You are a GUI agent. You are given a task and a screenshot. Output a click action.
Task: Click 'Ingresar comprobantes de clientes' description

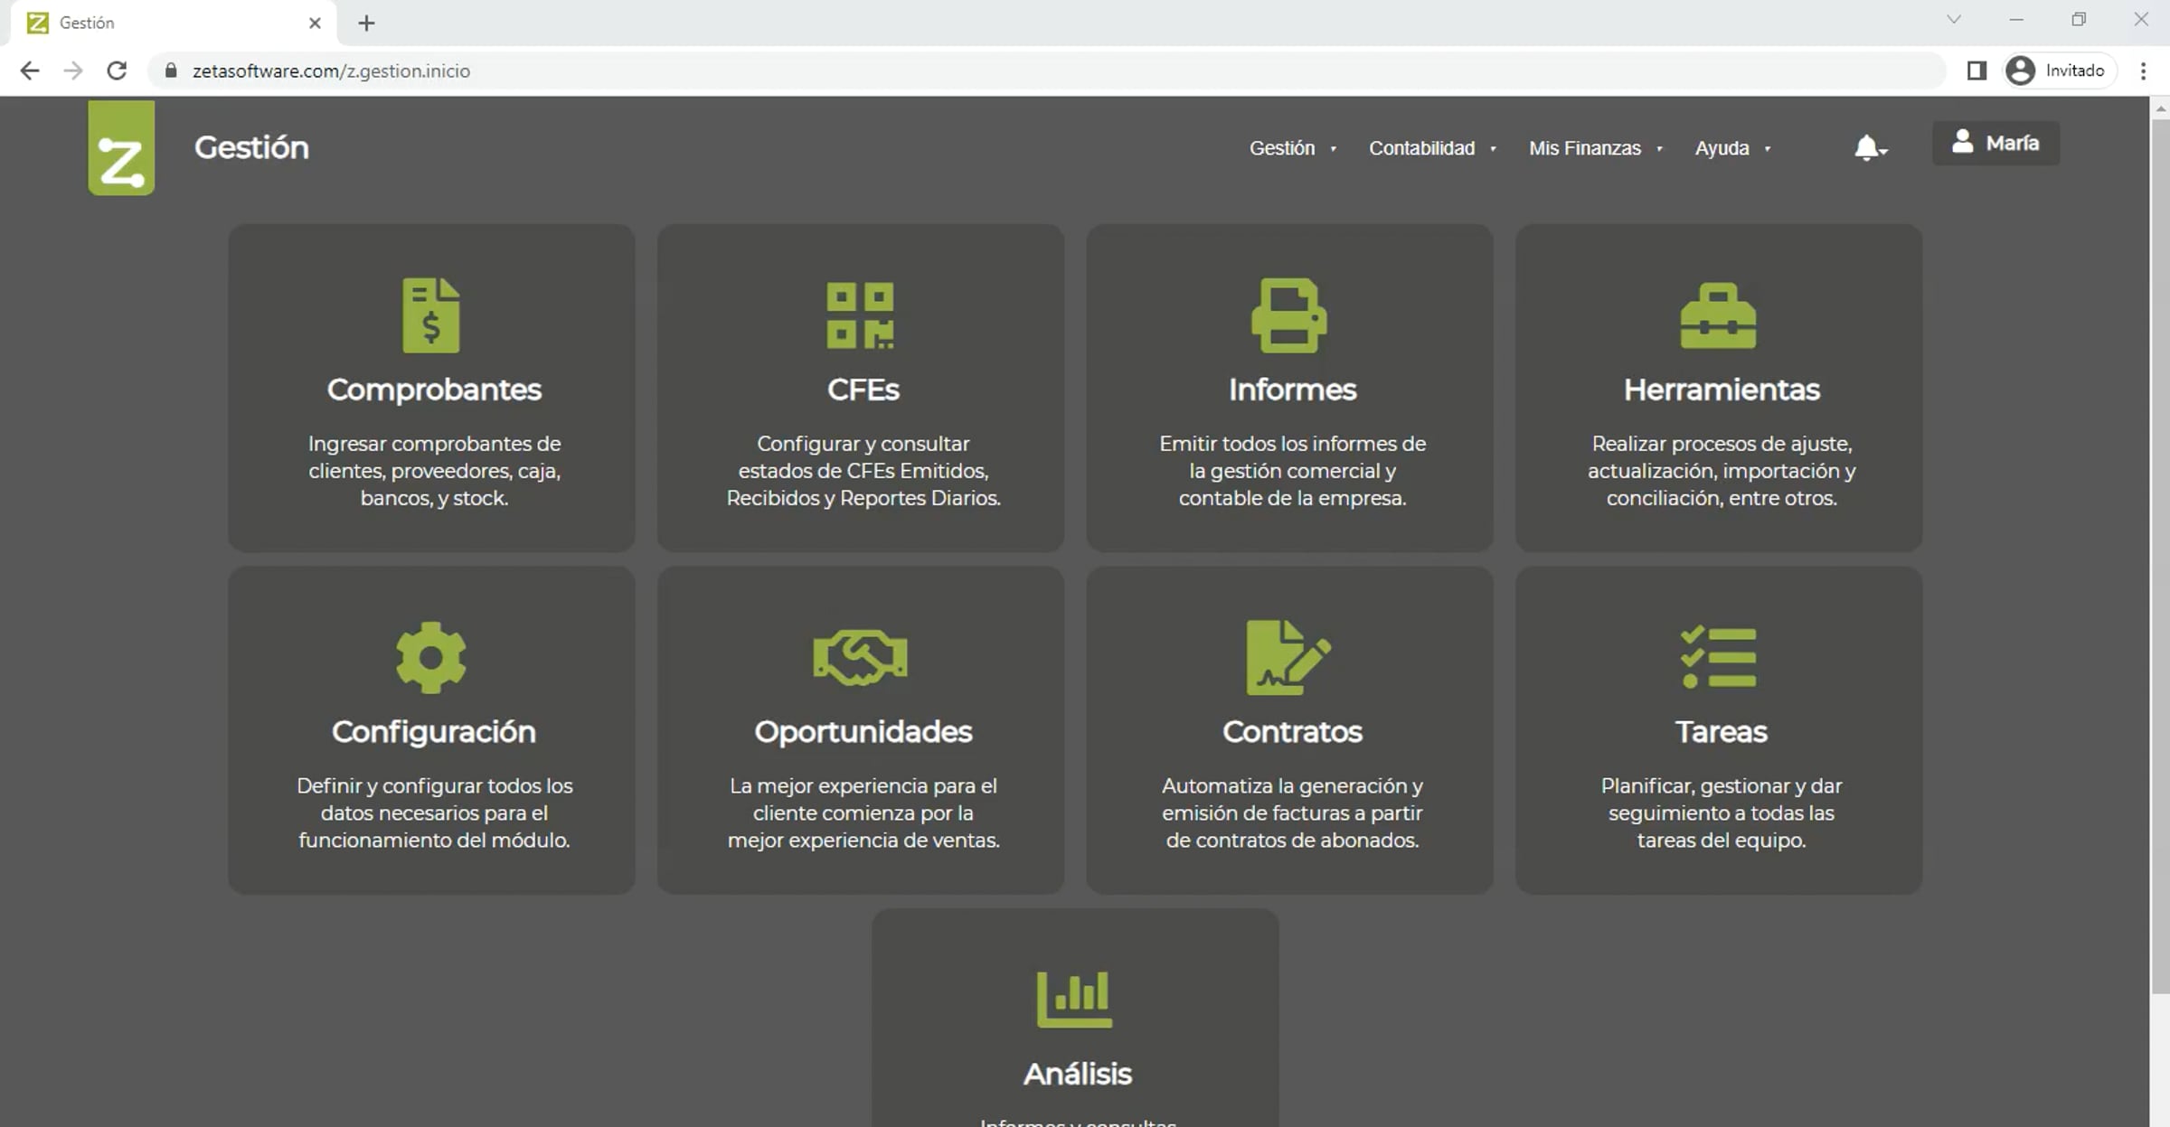tap(434, 471)
